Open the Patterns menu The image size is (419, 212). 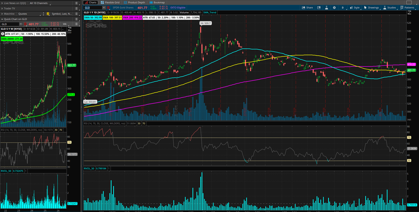click(x=407, y=8)
